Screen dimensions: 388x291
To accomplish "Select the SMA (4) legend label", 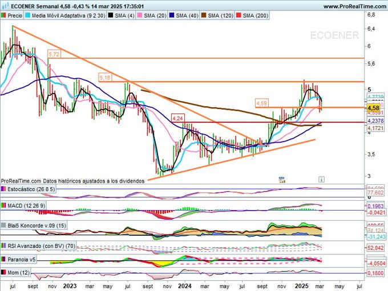I will (x=124, y=15).
